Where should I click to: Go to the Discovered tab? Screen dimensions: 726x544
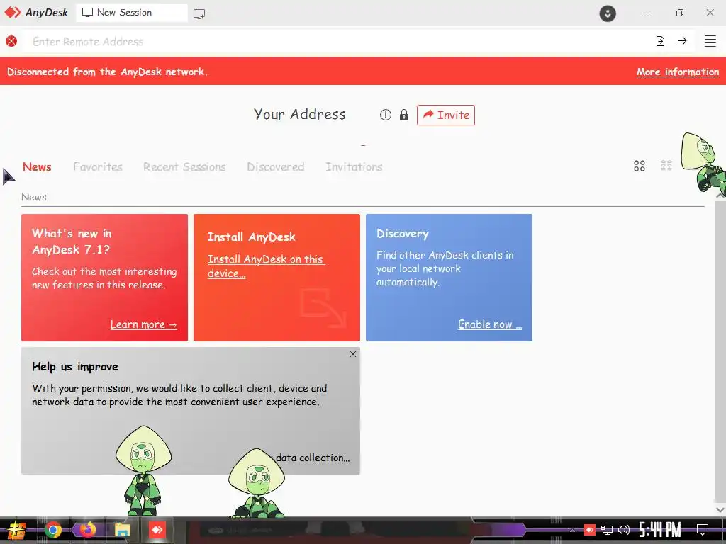click(276, 166)
